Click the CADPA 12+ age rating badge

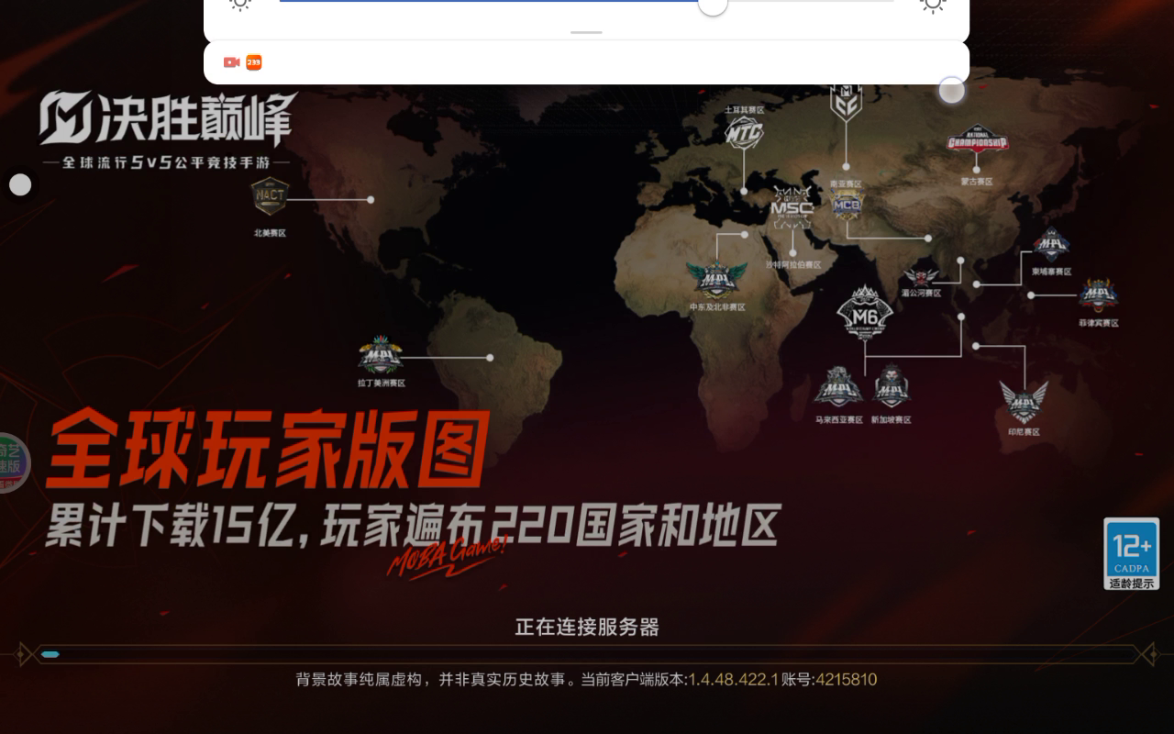(x=1131, y=553)
